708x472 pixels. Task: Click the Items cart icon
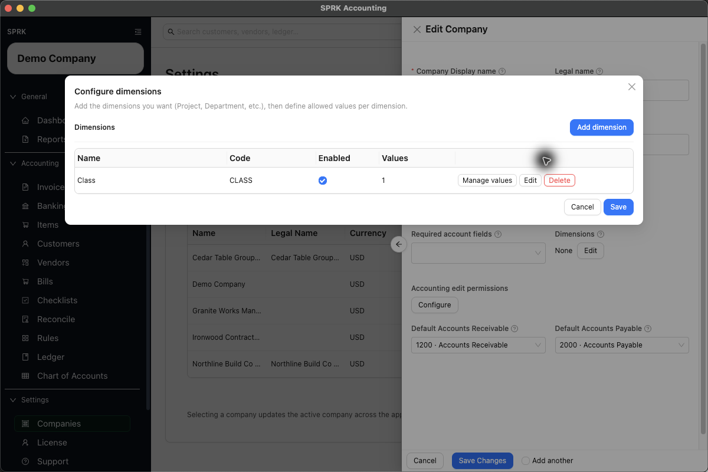[x=25, y=225]
